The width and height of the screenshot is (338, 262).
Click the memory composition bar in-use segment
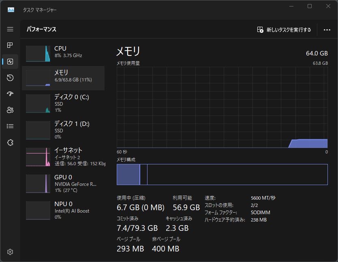click(128, 175)
